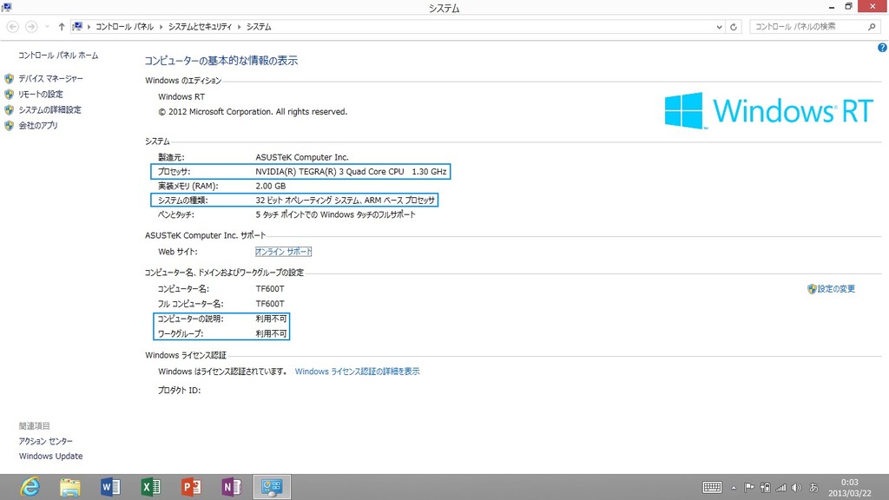This screenshot has height=500, width=889.
Task: Launch OneNote from the taskbar
Action: coord(231,487)
